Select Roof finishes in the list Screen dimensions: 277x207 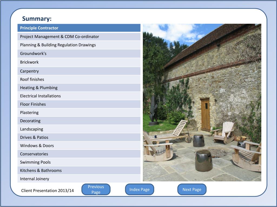click(79, 79)
